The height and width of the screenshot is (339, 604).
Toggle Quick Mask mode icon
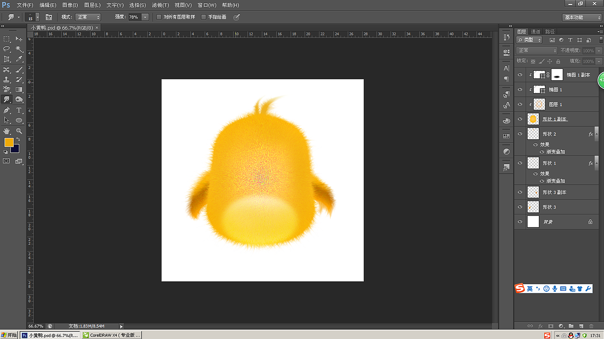(x=6, y=161)
